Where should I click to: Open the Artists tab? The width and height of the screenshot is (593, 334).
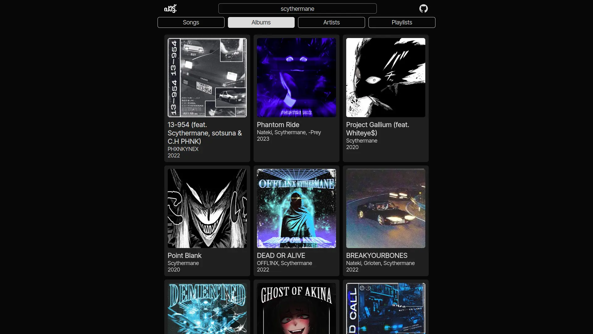[331, 22]
